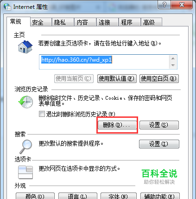
Task: Click the question mark help button
Action: pyautogui.click(x=164, y=5)
